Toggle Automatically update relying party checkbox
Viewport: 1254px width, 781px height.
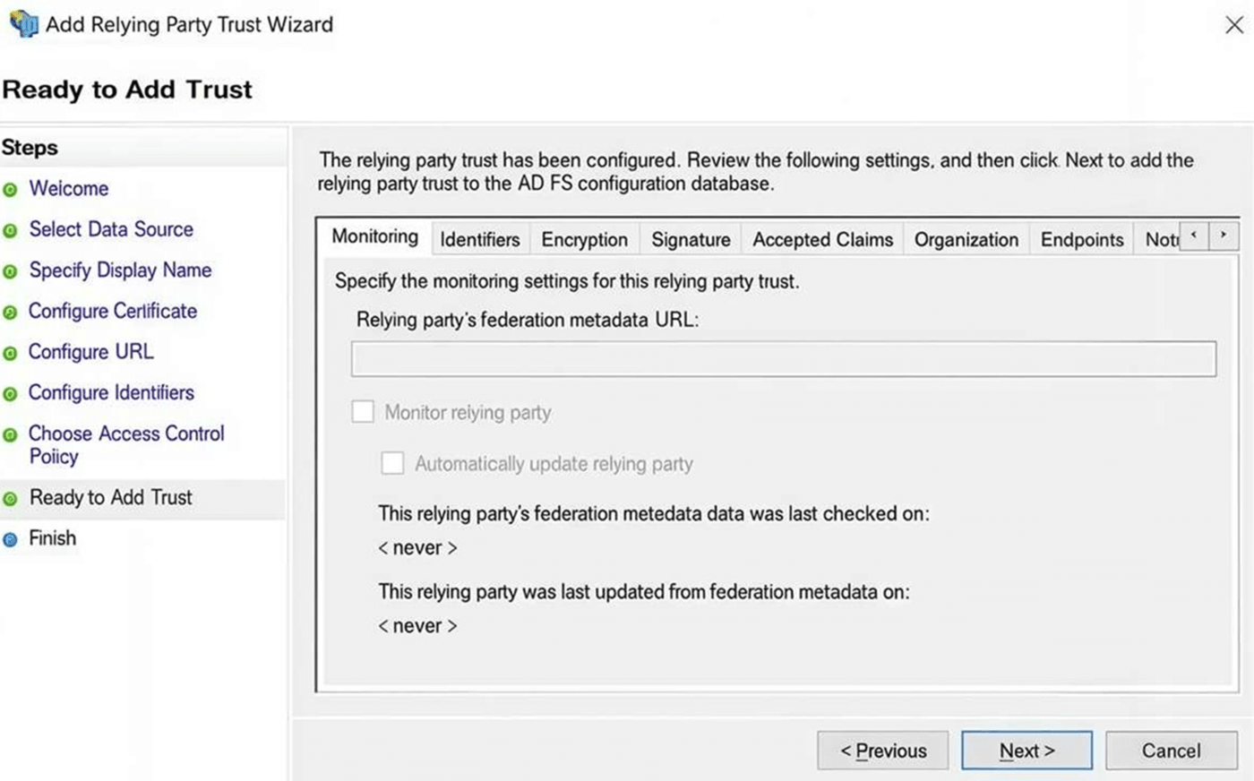392,463
